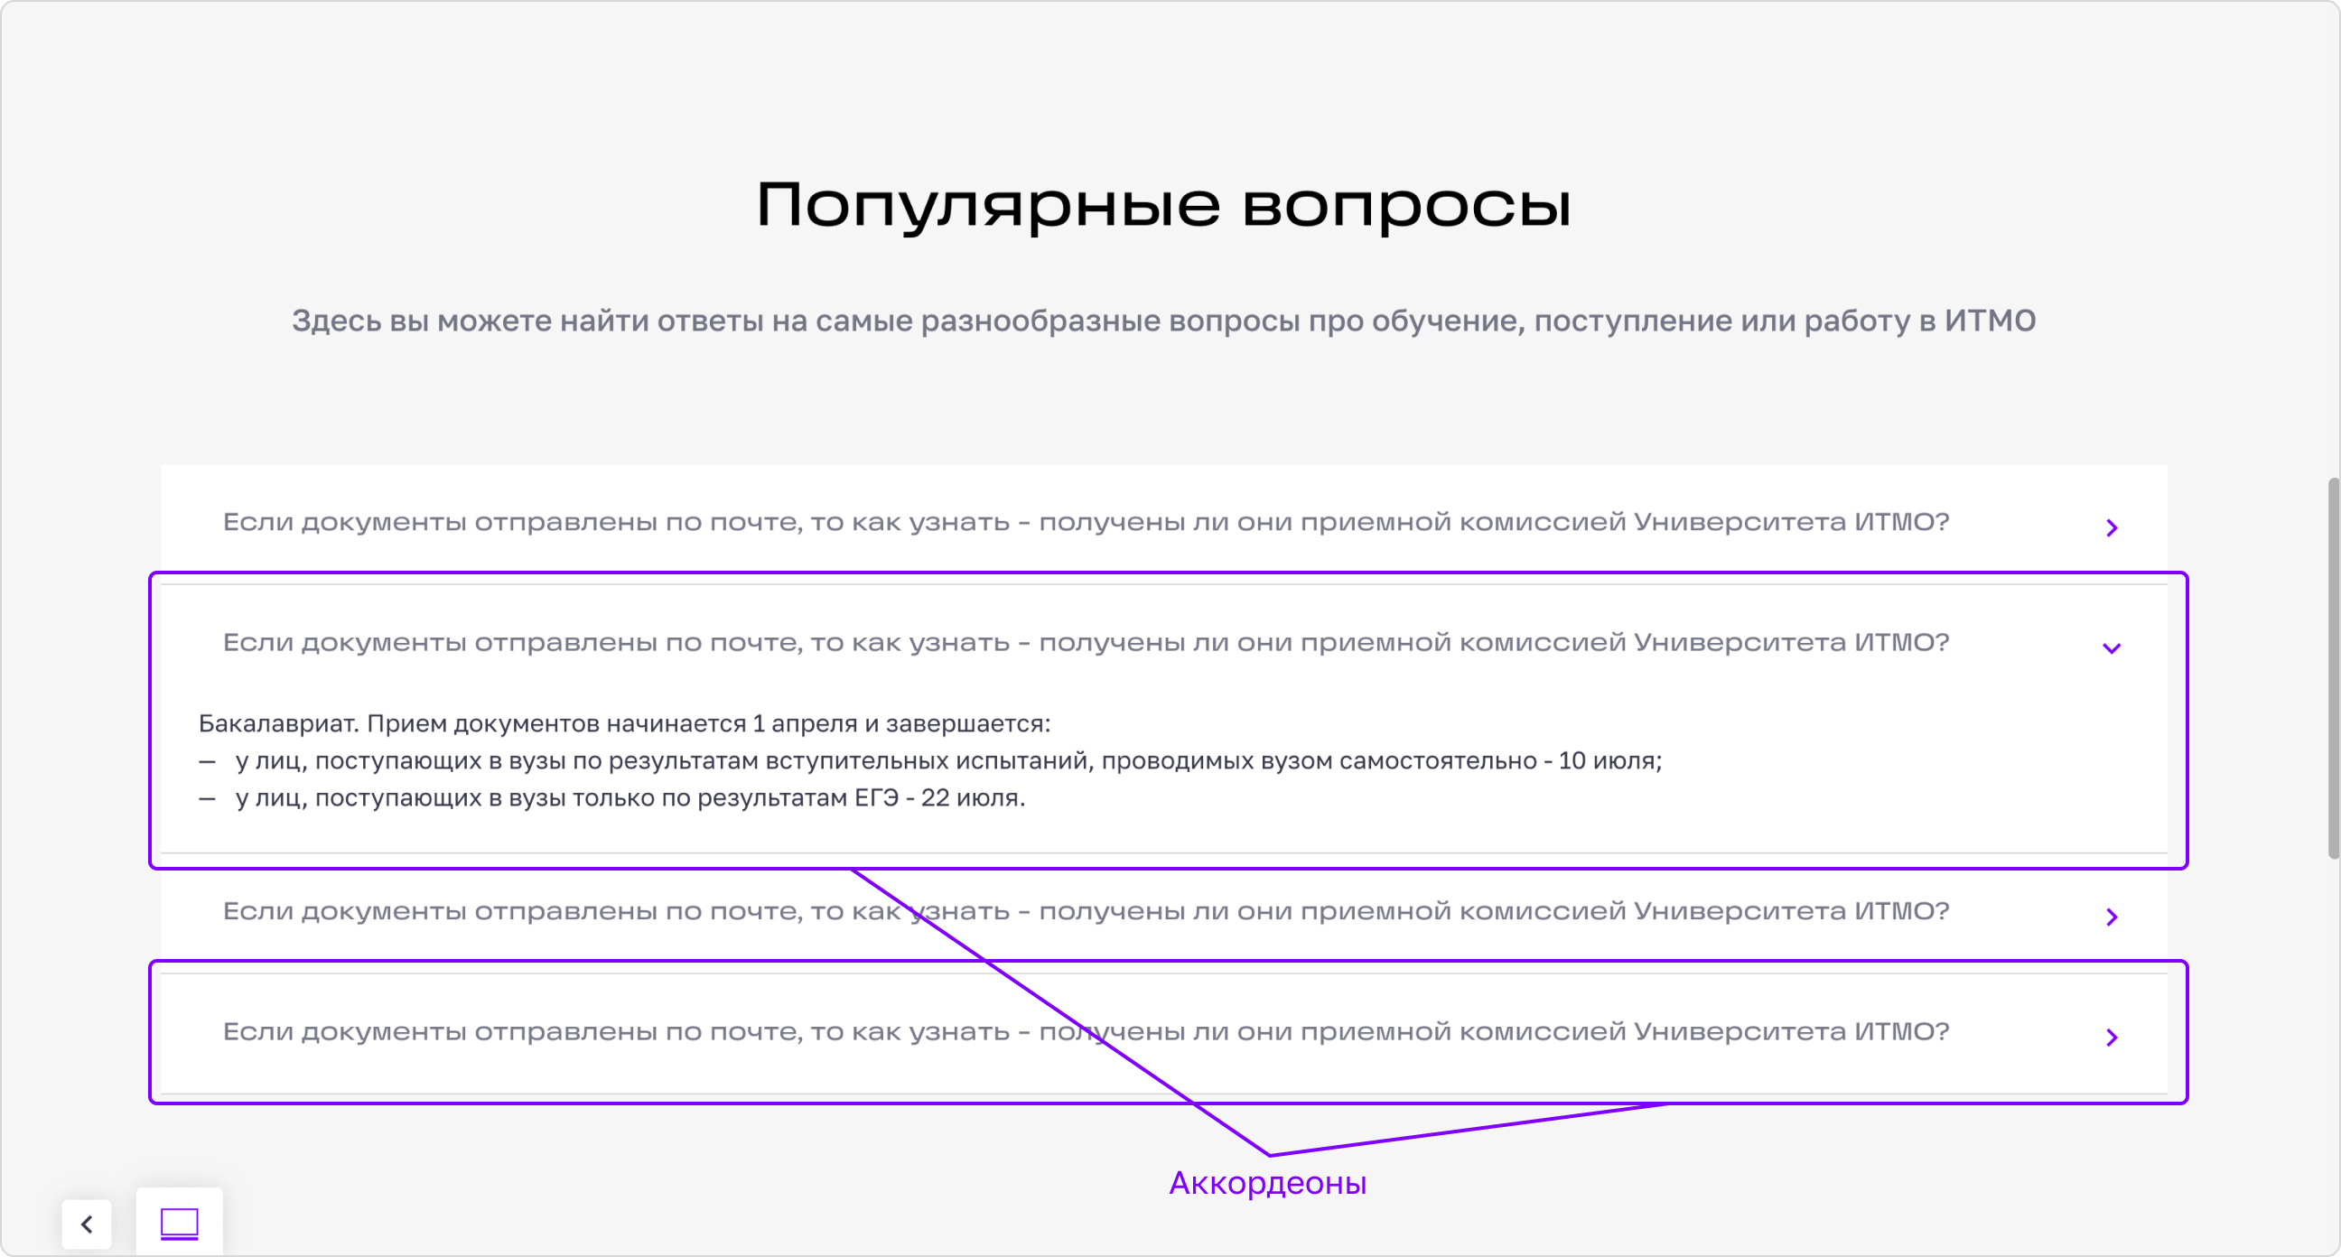Click the answer line ending 'ЕГЭ - 22 июля.'
The width and height of the screenshot is (2341, 1257).
[612, 798]
